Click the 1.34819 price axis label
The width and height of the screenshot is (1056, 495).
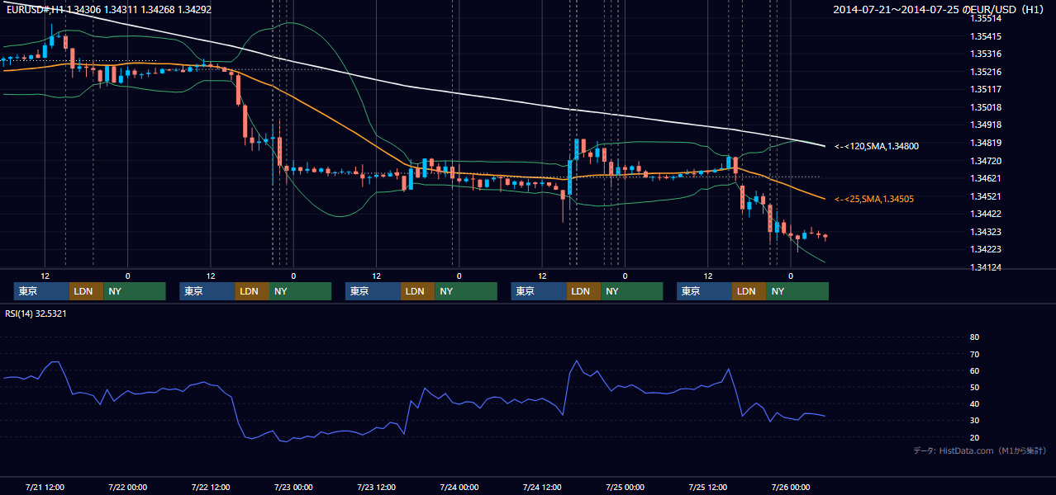click(x=985, y=143)
